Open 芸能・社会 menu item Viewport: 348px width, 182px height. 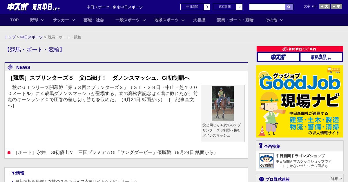click(94, 20)
